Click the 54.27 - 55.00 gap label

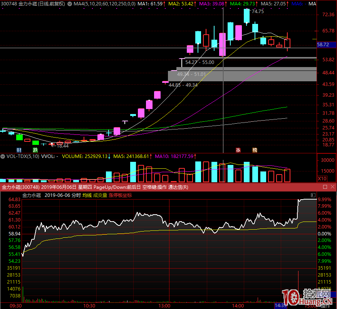[200, 62]
